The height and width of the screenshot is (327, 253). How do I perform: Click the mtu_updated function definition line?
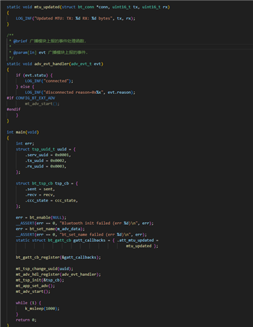[88, 7]
